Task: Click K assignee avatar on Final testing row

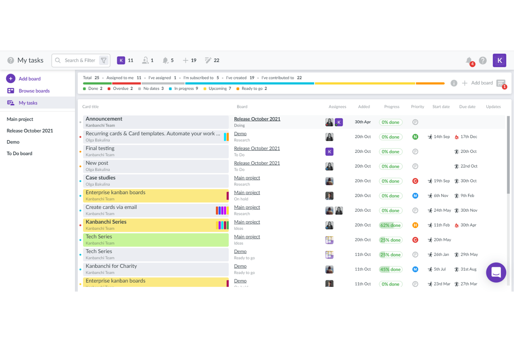Action: (x=329, y=151)
